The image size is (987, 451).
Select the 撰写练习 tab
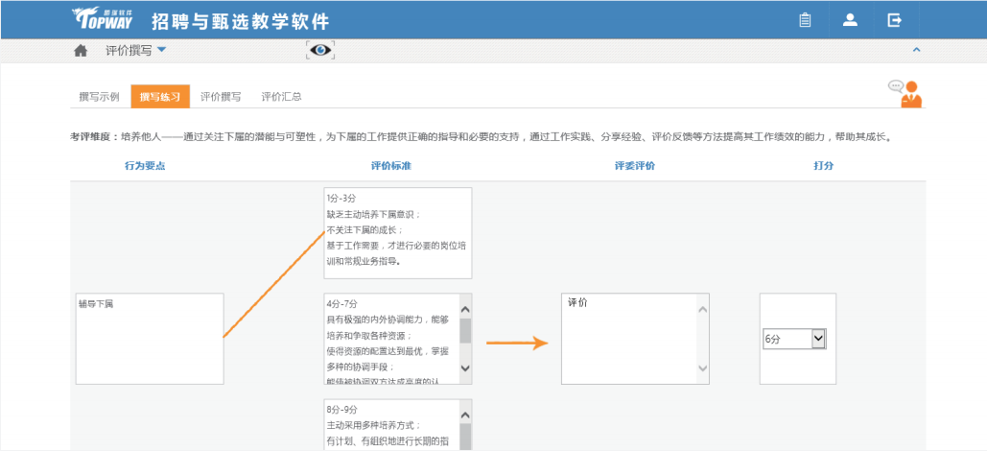click(160, 97)
